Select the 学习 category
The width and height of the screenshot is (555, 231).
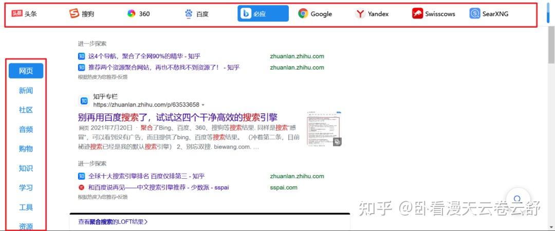pos(26,187)
